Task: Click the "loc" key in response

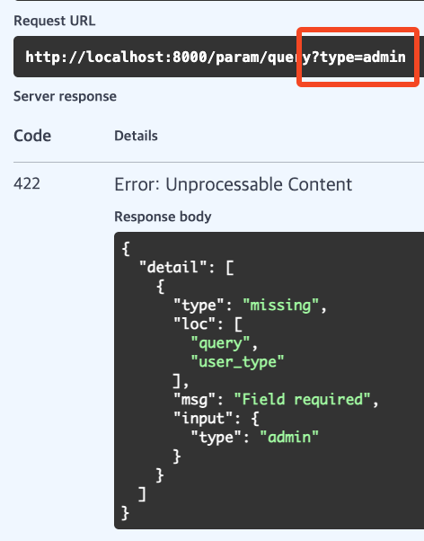Action: point(195,324)
